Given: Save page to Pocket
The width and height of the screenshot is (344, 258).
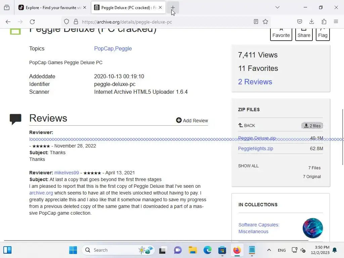Looking at the screenshot, I should [x=300, y=21].
